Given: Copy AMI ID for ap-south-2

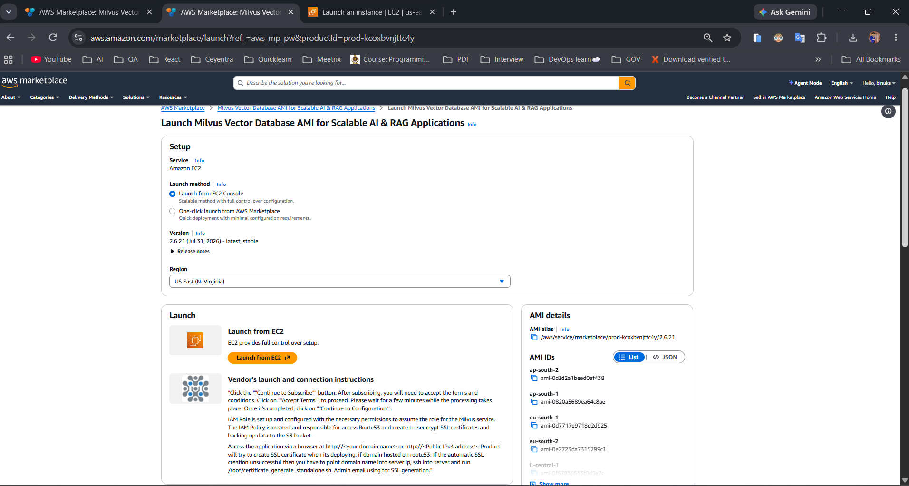Looking at the screenshot, I should (x=534, y=378).
